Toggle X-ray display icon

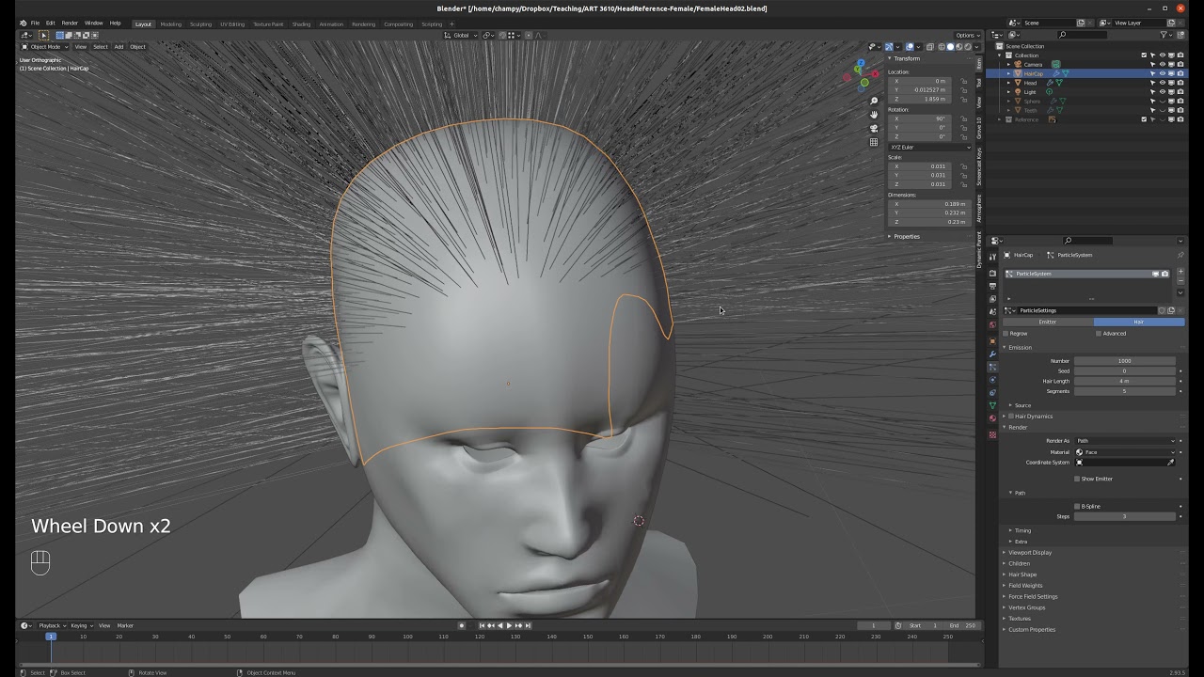(930, 47)
